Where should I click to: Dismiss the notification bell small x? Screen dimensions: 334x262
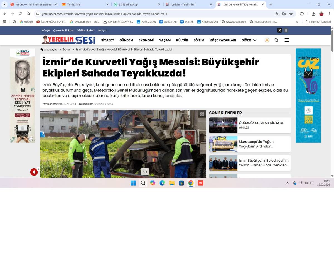tap(38, 169)
